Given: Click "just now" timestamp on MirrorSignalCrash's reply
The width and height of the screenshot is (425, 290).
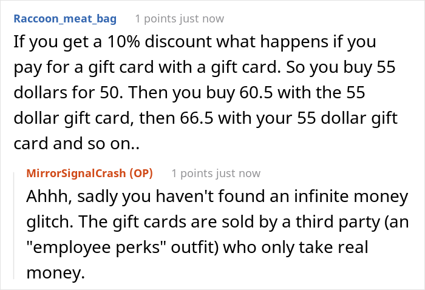Looking at the screenshot, I should [x=239, y=174].
